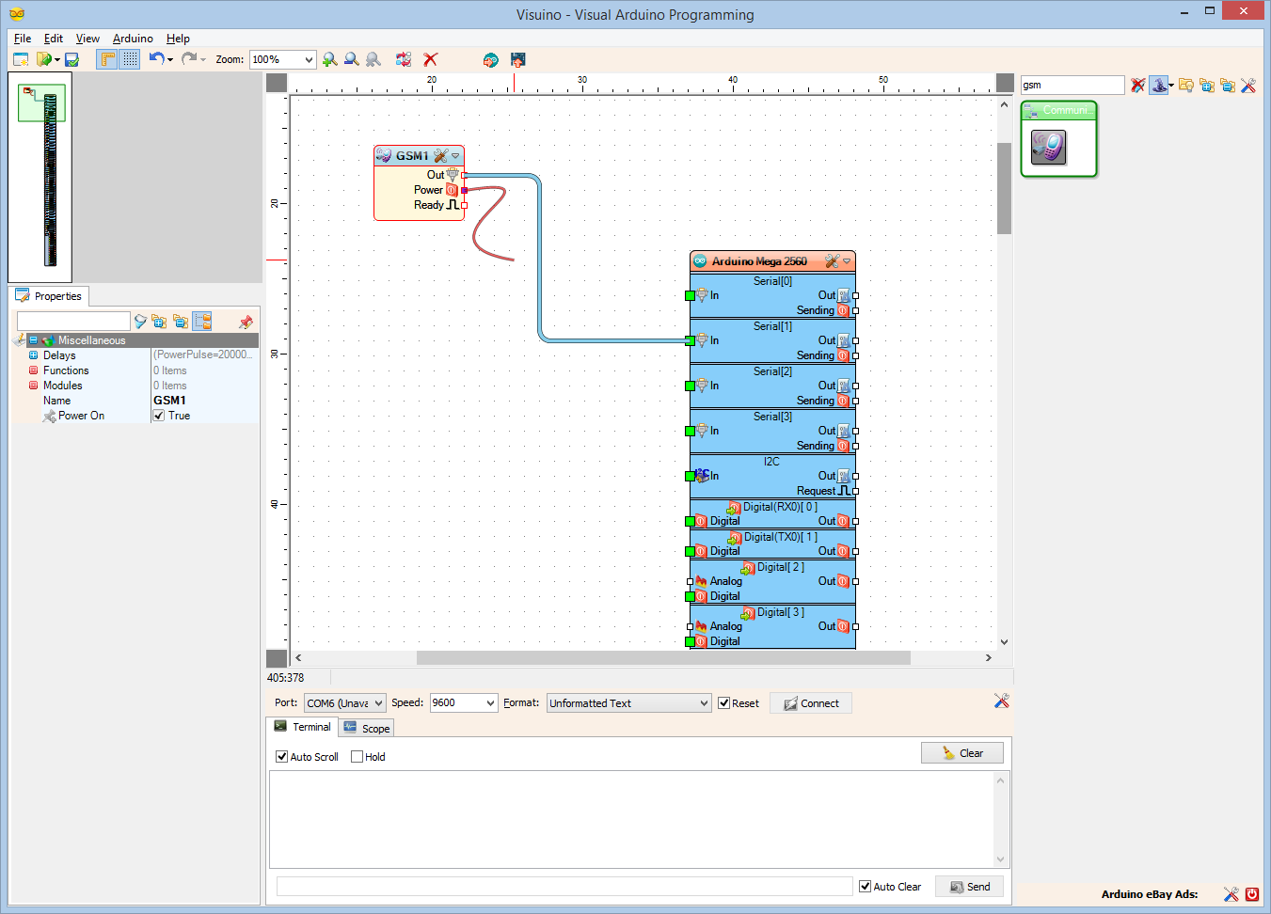The image size is (1271, 914).
Task: Disable Power On in the GSM1 properties
Action: pyautogui.click(x=159, y=415)
